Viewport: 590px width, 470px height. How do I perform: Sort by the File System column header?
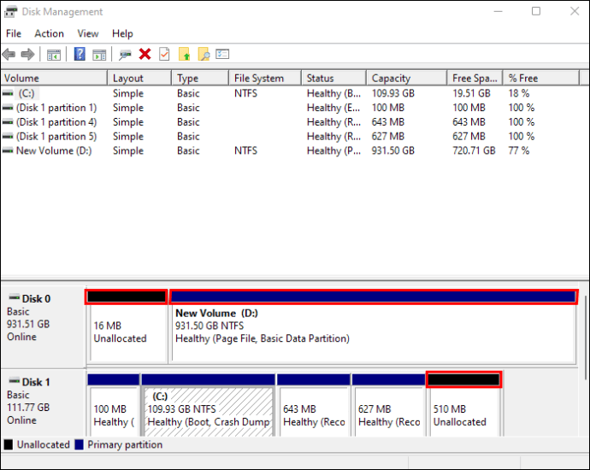click(x=265, y=78)
